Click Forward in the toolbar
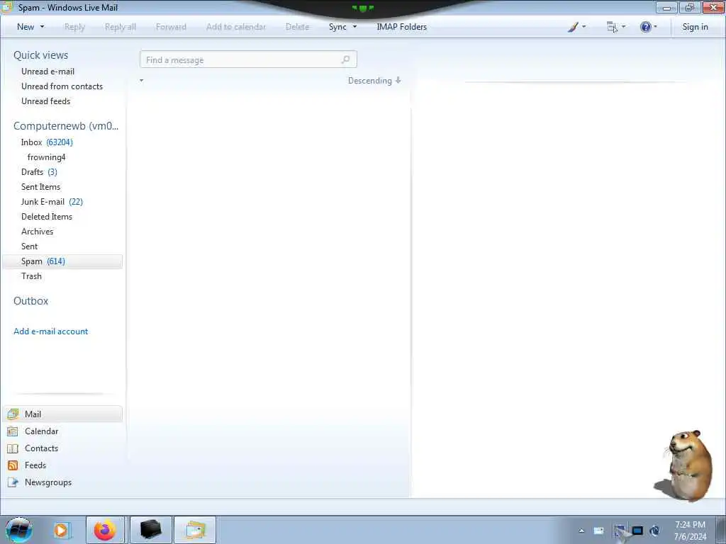726x544 pixels. [x=171, y=27]
